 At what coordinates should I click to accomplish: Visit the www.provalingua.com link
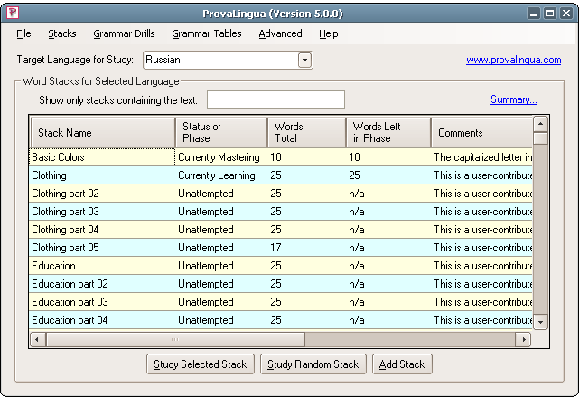tap(513, 61)
